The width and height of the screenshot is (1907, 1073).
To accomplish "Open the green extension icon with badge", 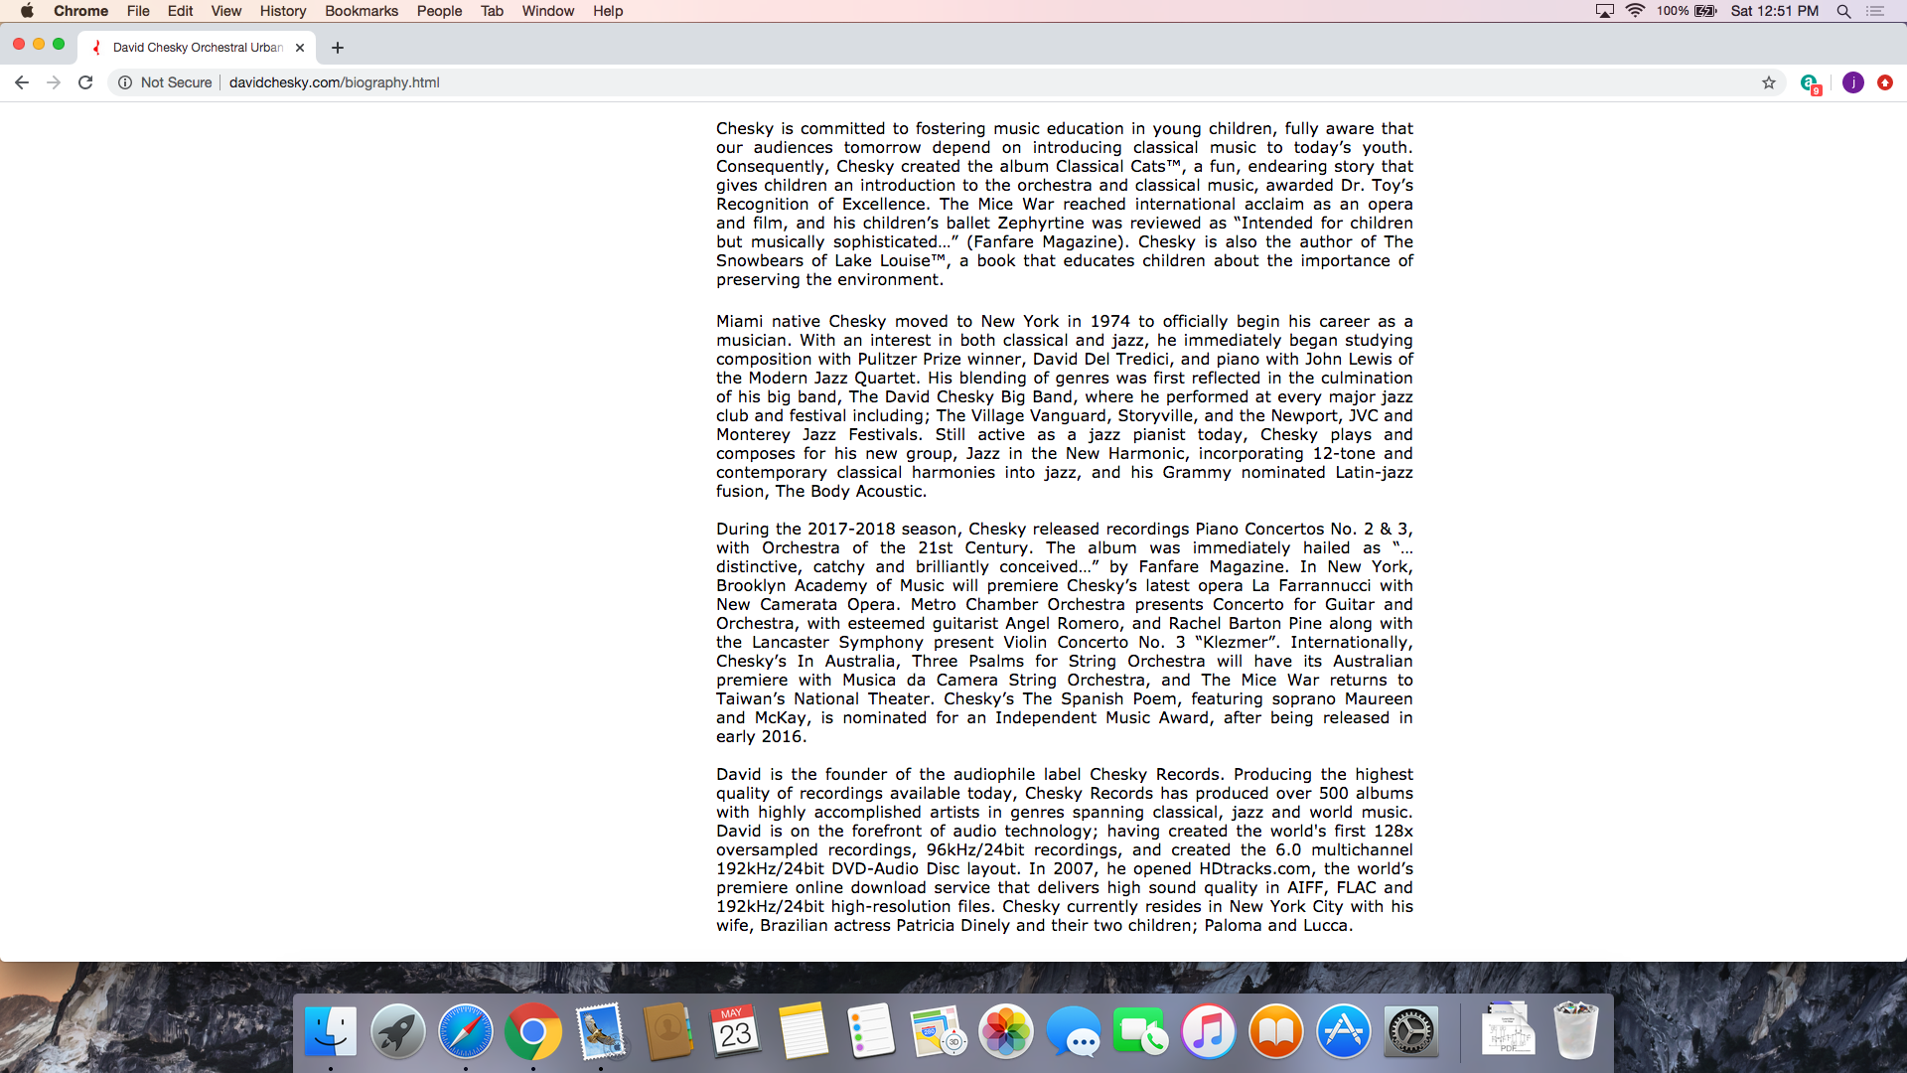I will pos(1810,83).
